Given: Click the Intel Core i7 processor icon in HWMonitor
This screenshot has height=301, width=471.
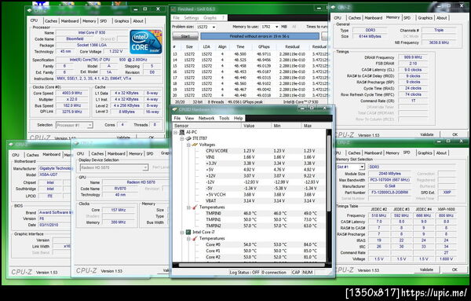Looking at the screenshot, I should point(188,232).
